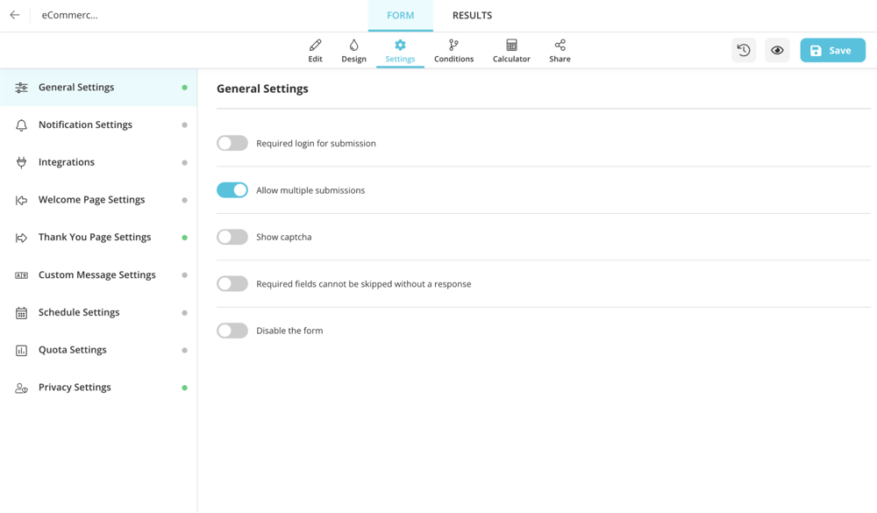The image size is (877, 513).
Task: Turn off Allow multiple submissions
Action: pos(232,190)
